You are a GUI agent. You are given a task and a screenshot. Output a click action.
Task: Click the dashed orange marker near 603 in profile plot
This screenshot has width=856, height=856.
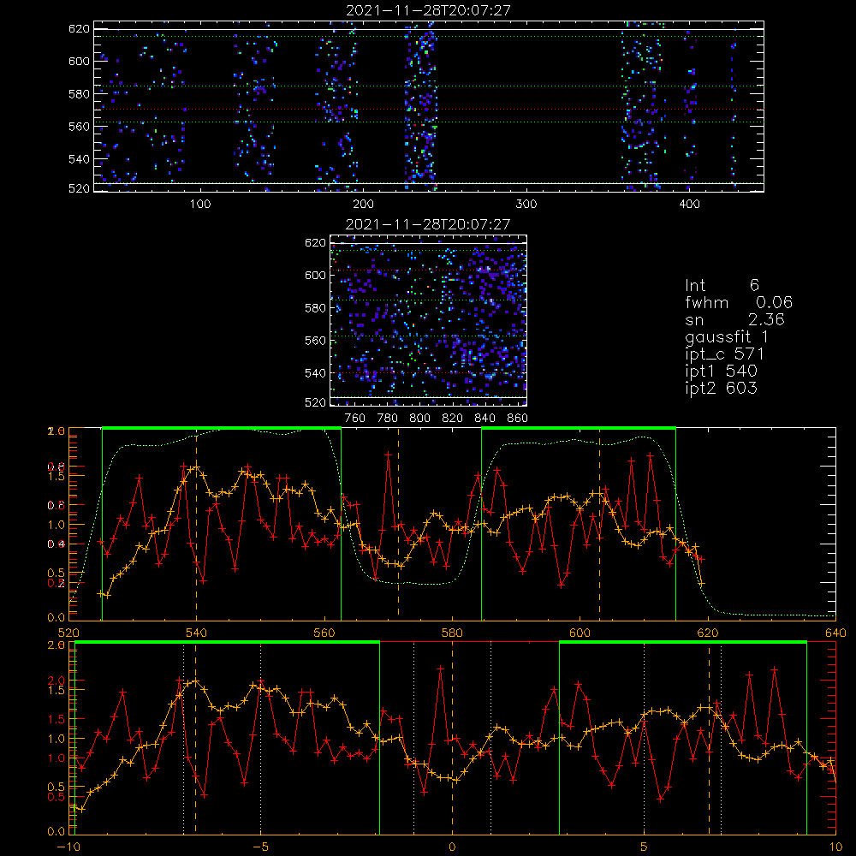coord(599,524)
